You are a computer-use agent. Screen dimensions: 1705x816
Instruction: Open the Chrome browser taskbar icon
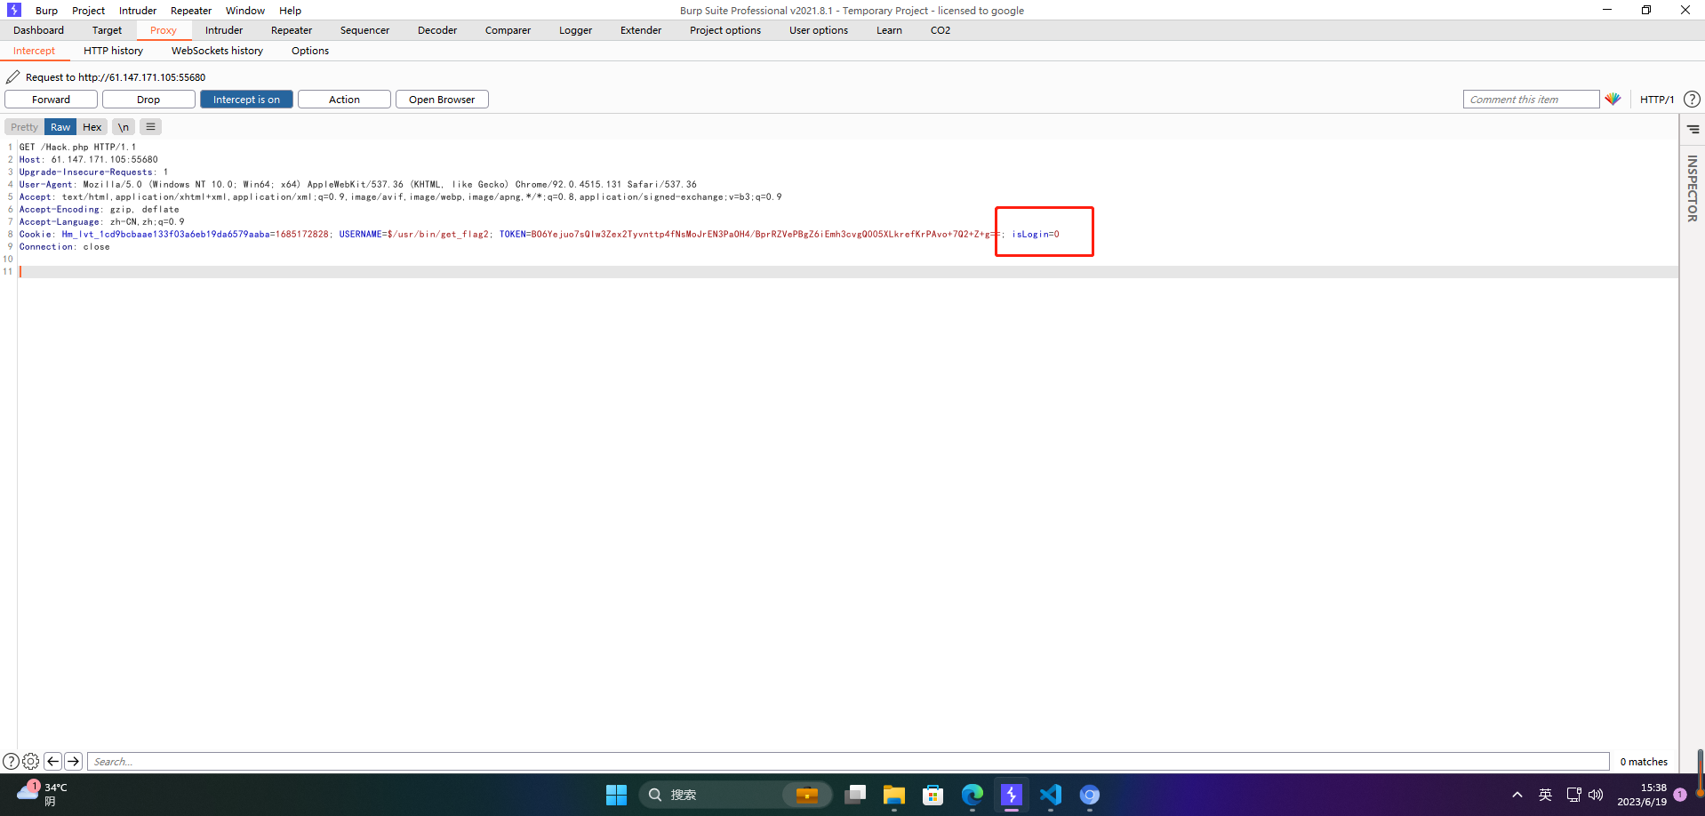pos(1089,795)
